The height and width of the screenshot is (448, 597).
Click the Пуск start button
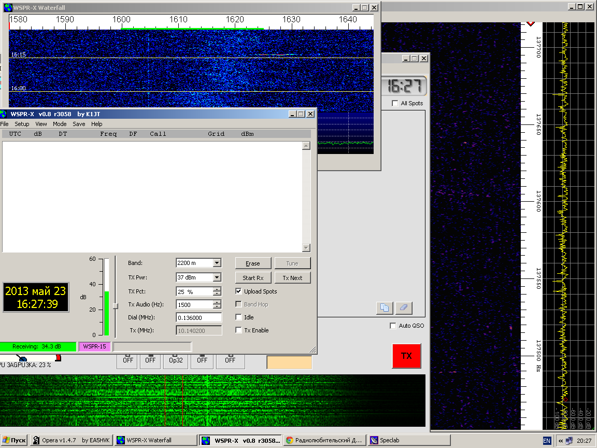tap(14, 440)
